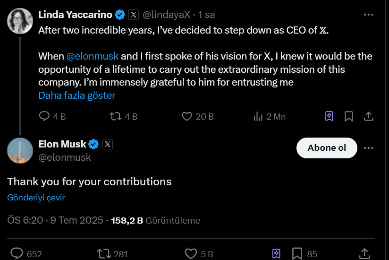Share Linda Yaccarino's post
389x260 pixels.
pos(369,116)
